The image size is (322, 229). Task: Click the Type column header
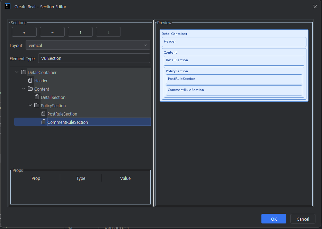81,178
